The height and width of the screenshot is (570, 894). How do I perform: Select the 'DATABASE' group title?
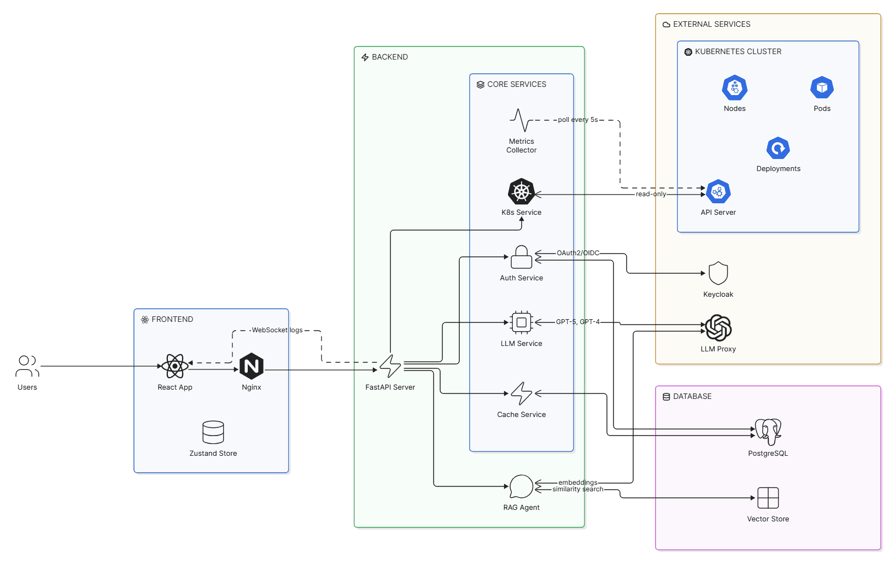coord(692,397)
